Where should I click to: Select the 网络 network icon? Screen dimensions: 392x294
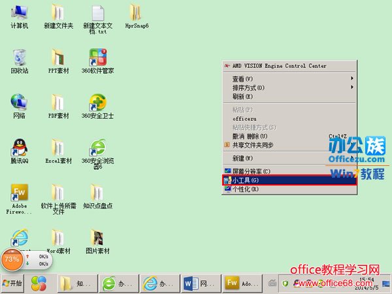pos(19,106)
